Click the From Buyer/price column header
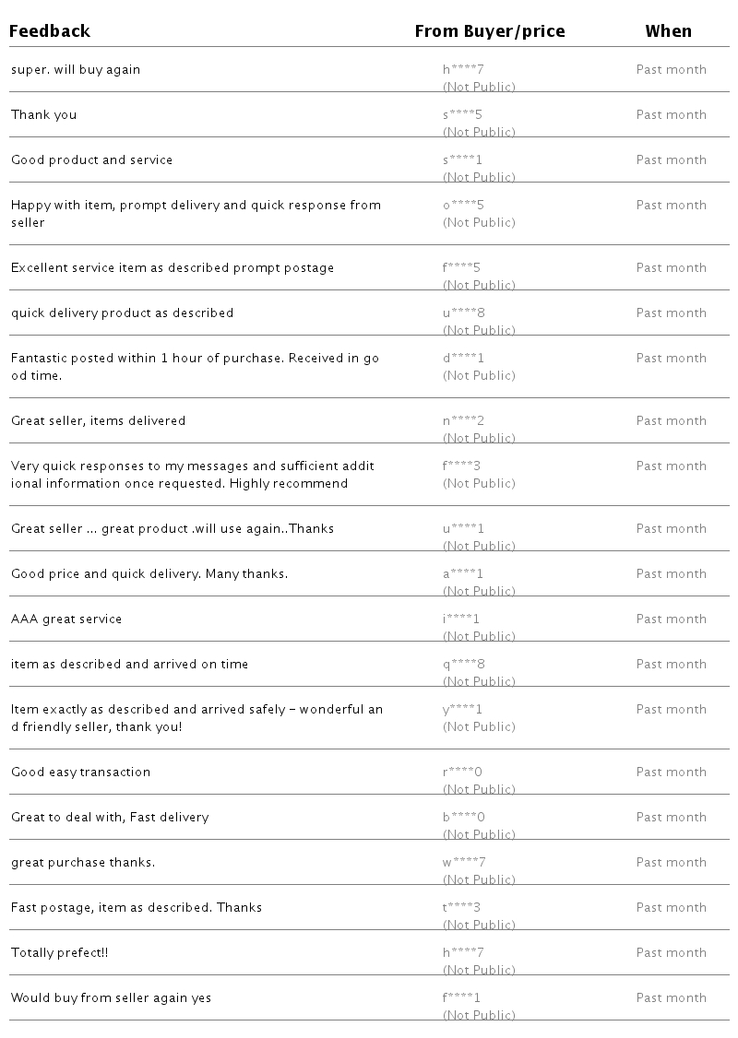The image size is (738, 1038). (x=489, y=31)
